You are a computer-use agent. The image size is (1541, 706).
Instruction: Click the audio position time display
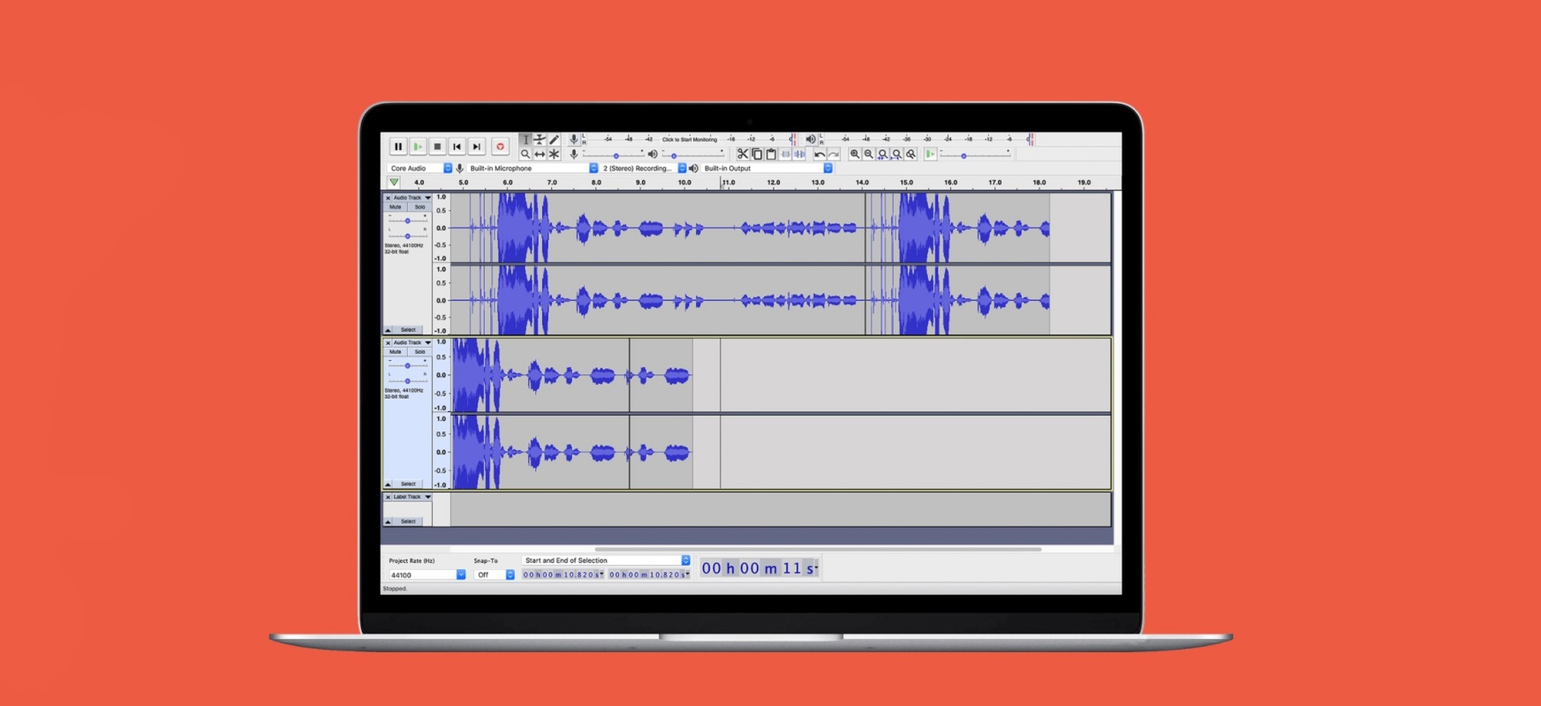pos(759,568)
